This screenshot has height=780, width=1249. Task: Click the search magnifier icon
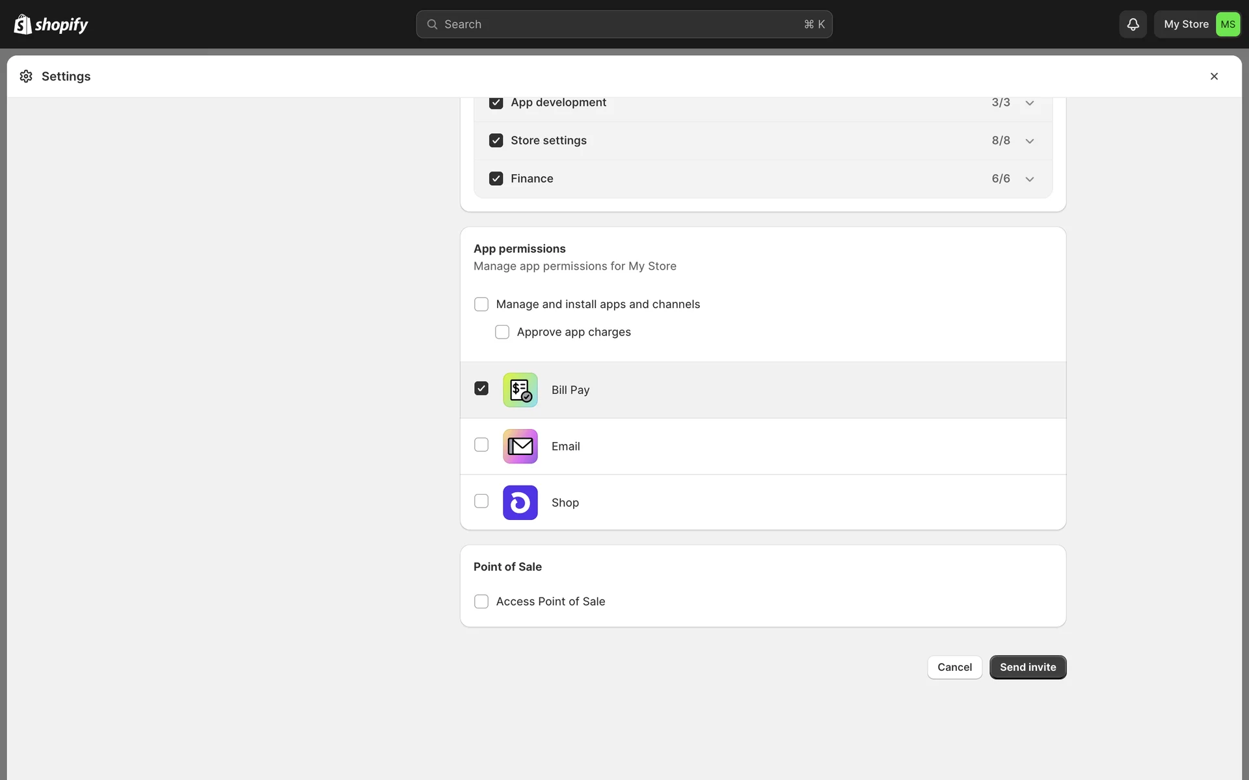[432, 24]
